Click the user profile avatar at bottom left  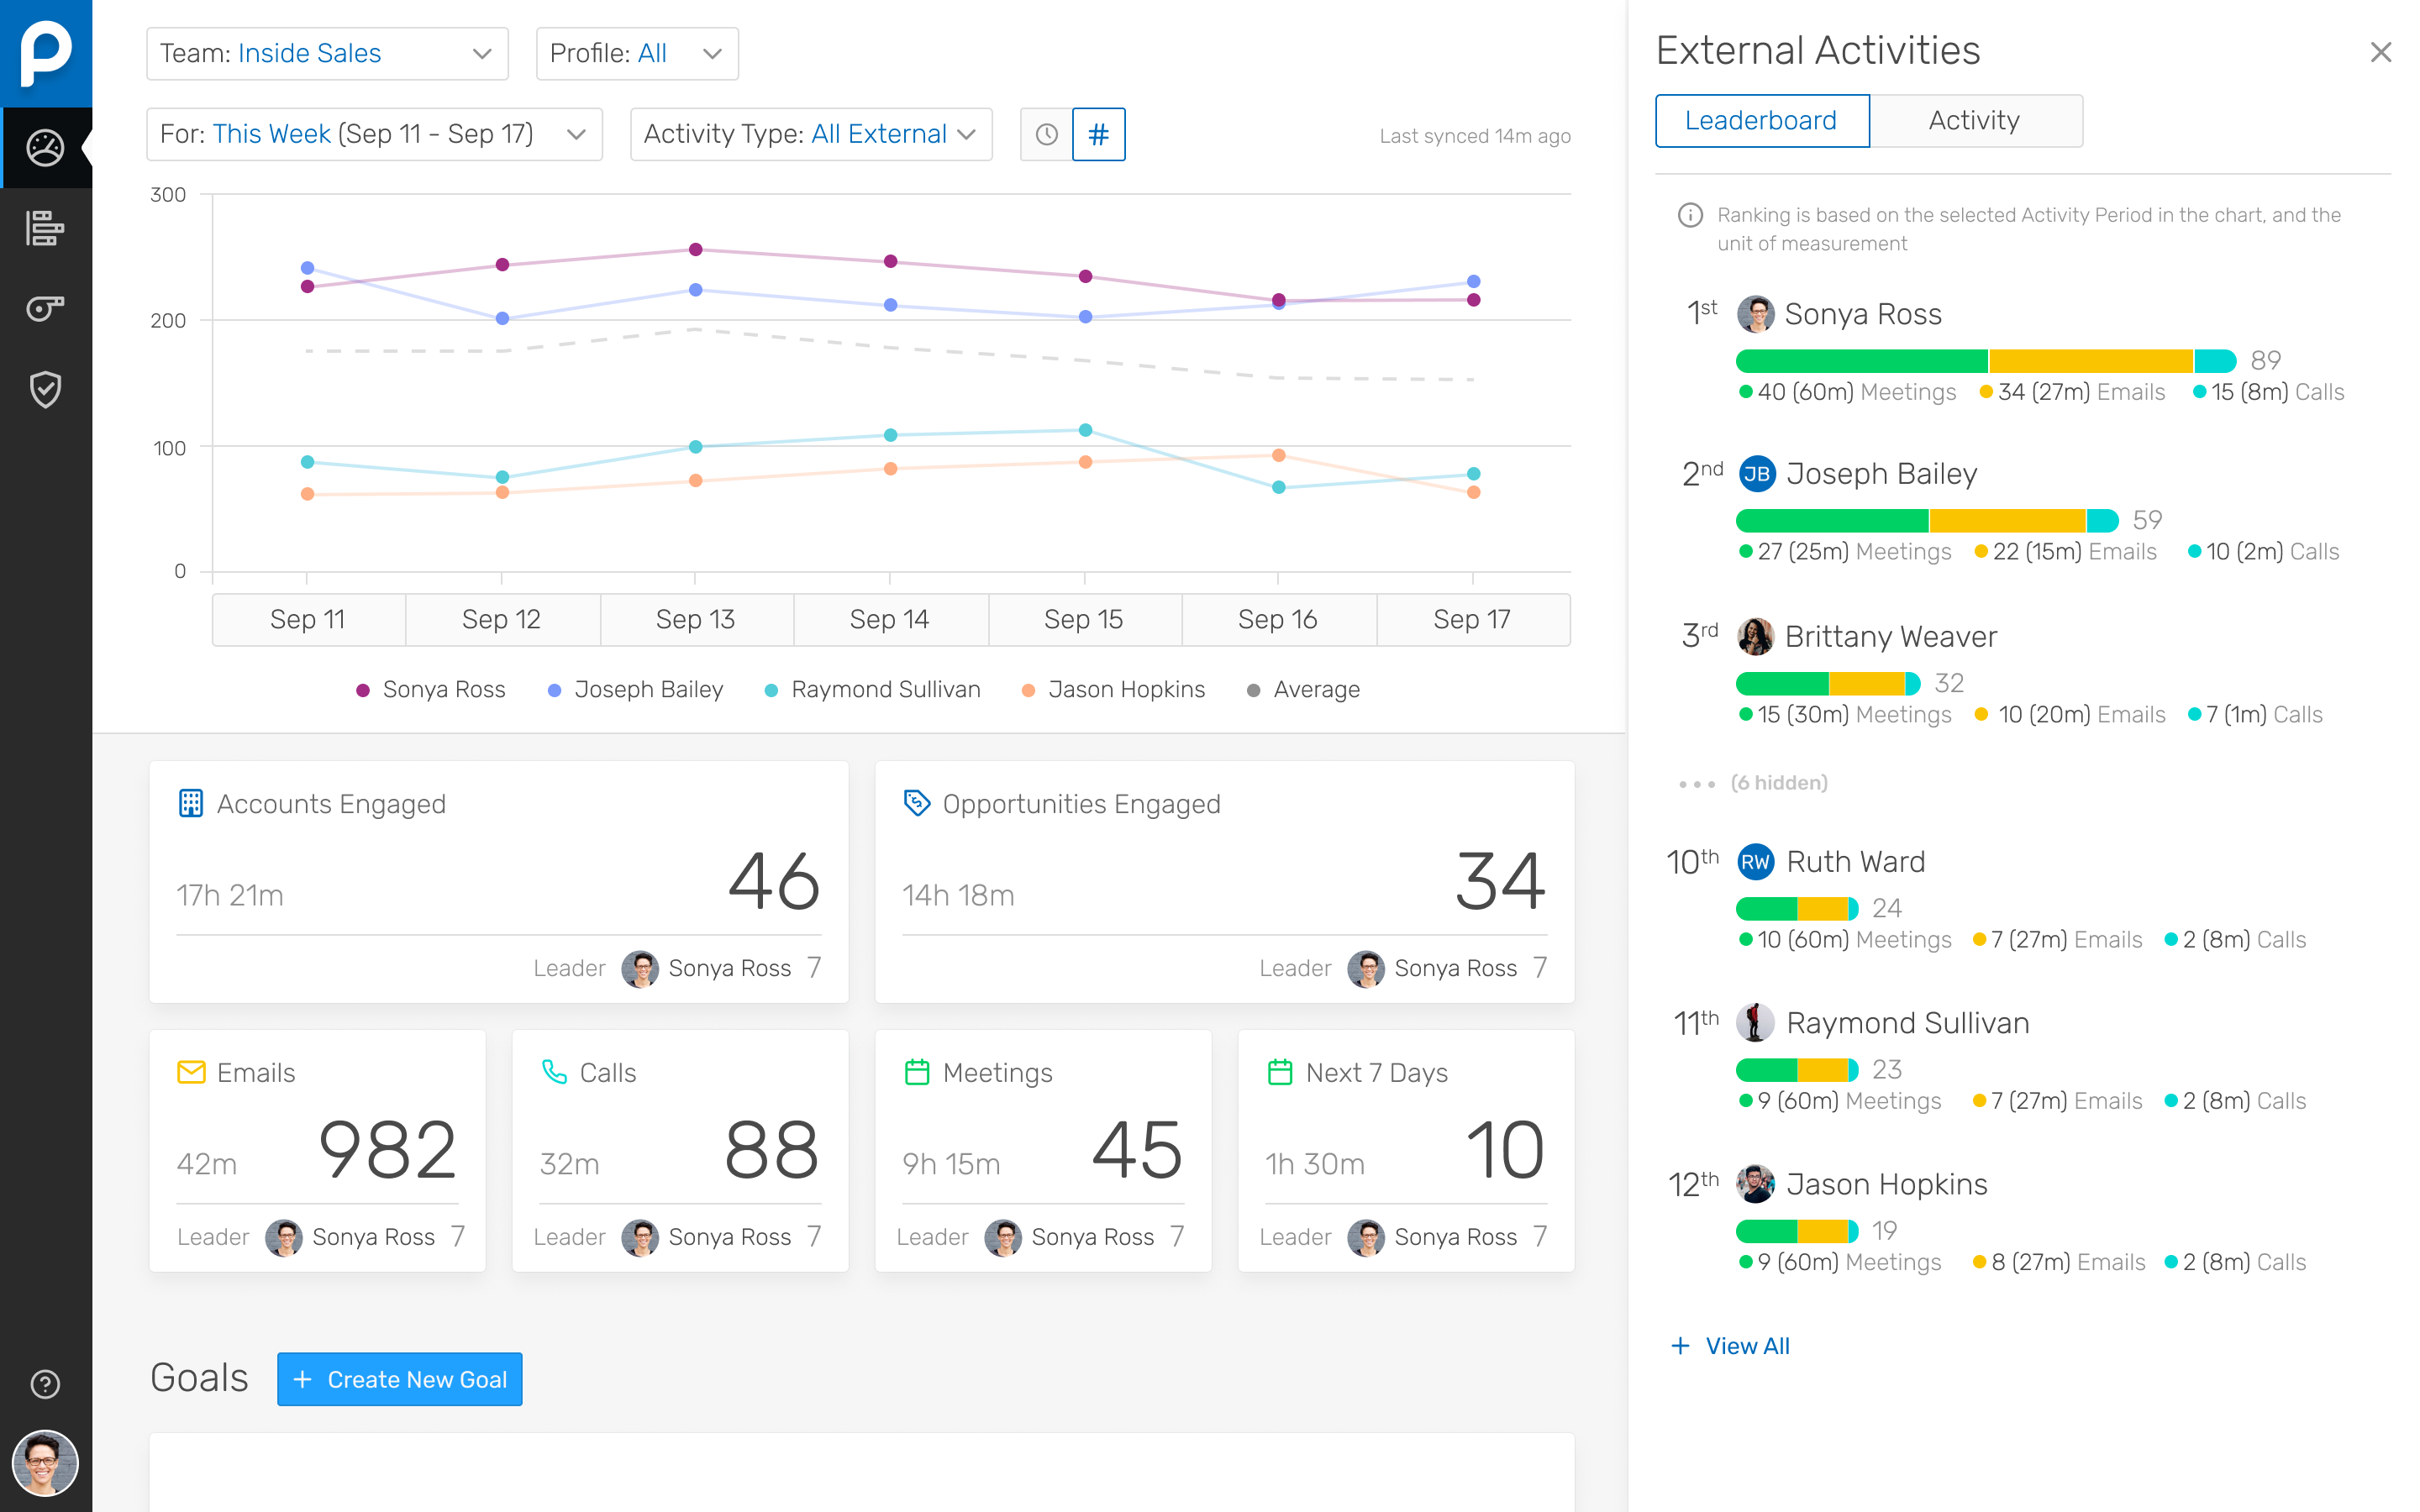point(45,1463)
